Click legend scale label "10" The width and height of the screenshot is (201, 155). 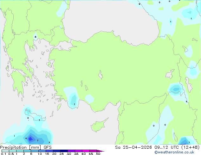pos(40,154)
